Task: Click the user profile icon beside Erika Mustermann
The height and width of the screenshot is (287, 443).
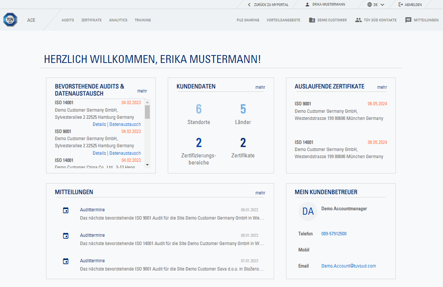Action: coord(307,4)
